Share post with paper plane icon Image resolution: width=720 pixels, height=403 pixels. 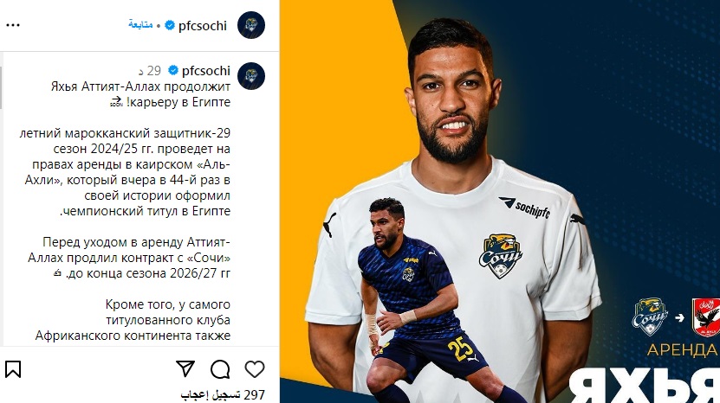[185, 368]
